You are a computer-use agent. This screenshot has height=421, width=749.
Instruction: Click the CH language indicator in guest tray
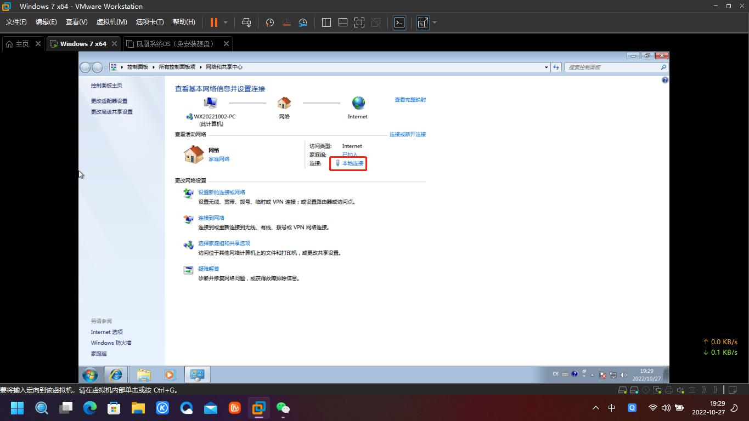coord(555,374)
